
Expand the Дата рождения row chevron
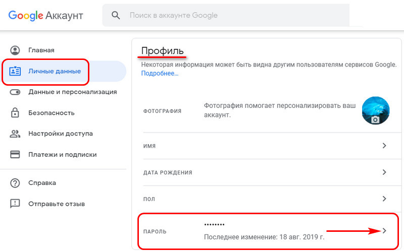pyautogui.click(x=384, y=172)
